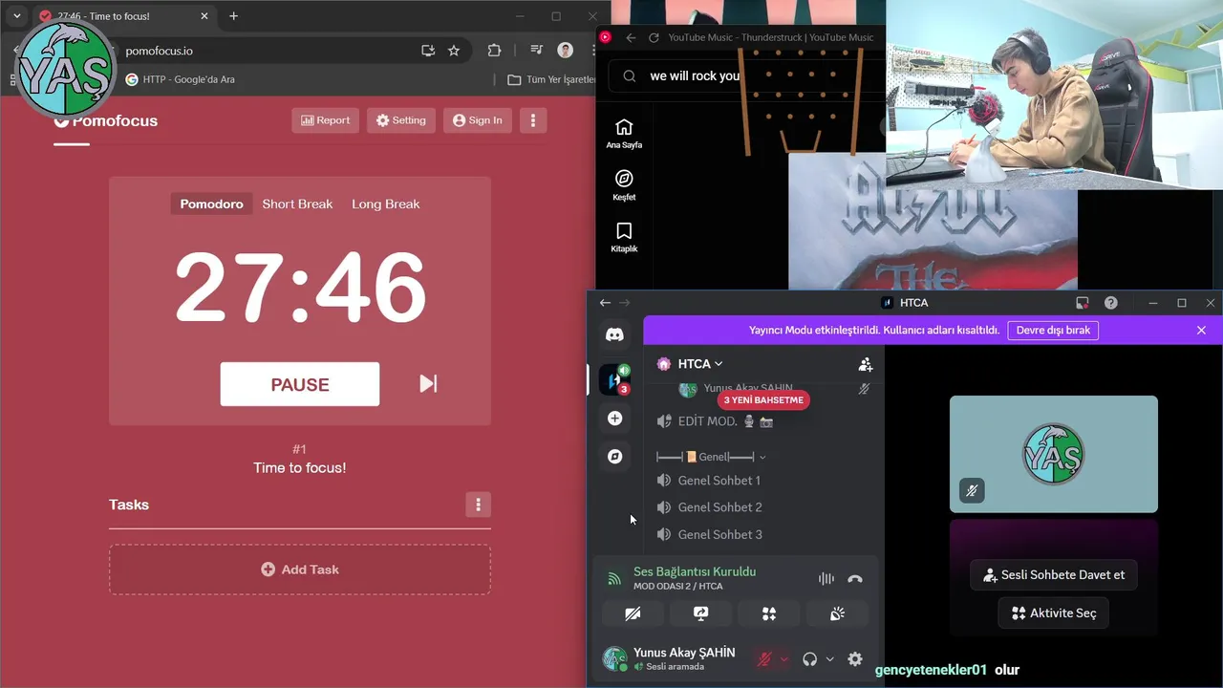The width and height of the screenshot is (1223, 688).
Task: Open Chrome extensions puzzle icon
Action: pyautogui.click(x=494, y=51)
